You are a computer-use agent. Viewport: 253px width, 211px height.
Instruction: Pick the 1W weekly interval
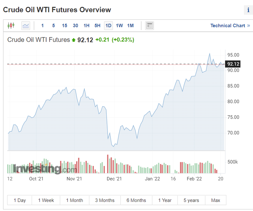coord(119,26)
